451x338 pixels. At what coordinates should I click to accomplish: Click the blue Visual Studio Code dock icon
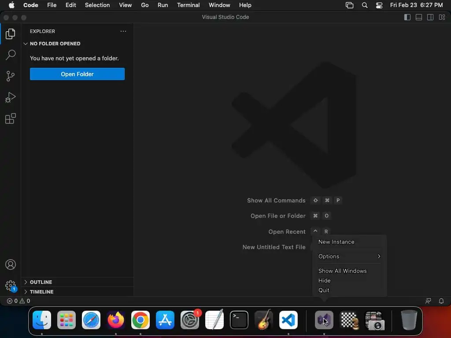[288, 320]
